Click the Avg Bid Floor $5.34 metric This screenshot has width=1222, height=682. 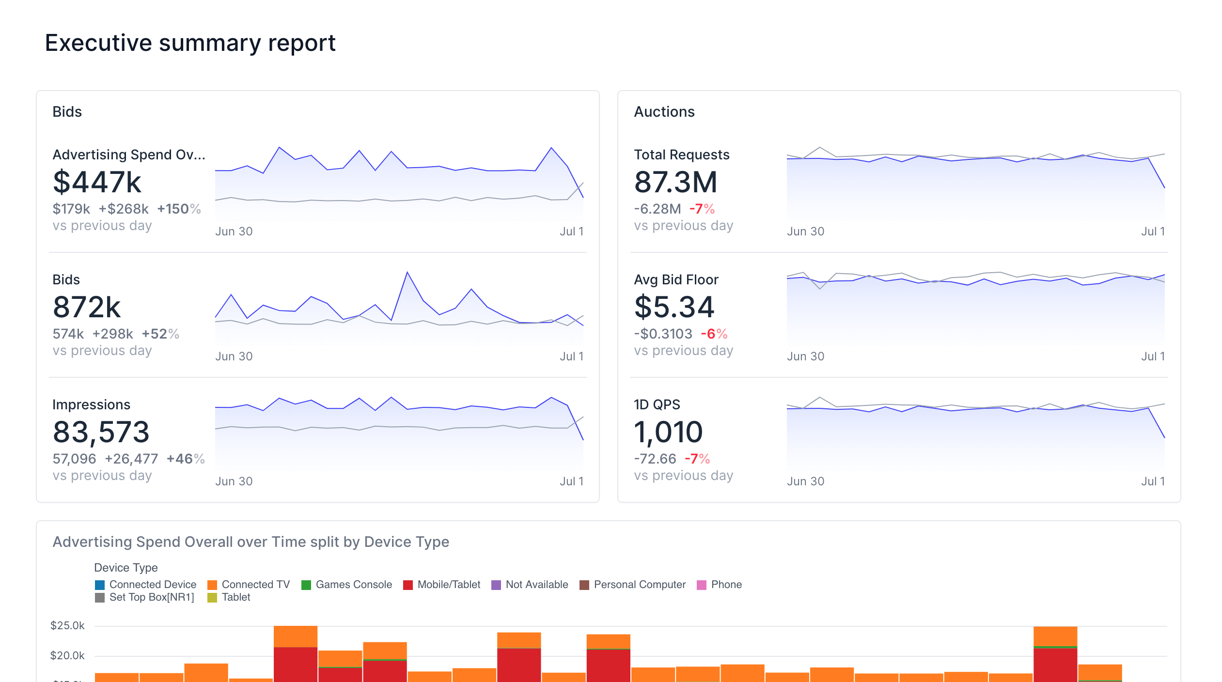point(674,307)
